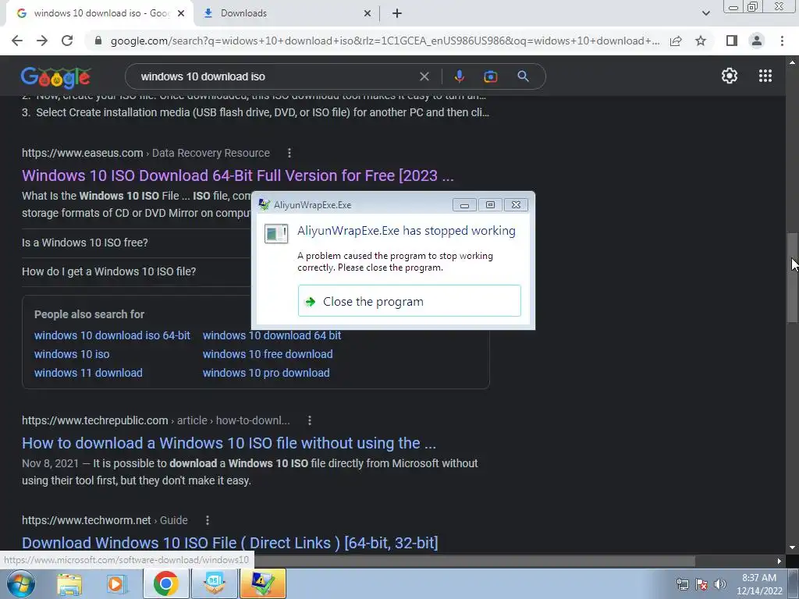Viewport: 799px width, 599px height.
Task: Open tab search dropdown arrow
Action: tap(705, 13)
